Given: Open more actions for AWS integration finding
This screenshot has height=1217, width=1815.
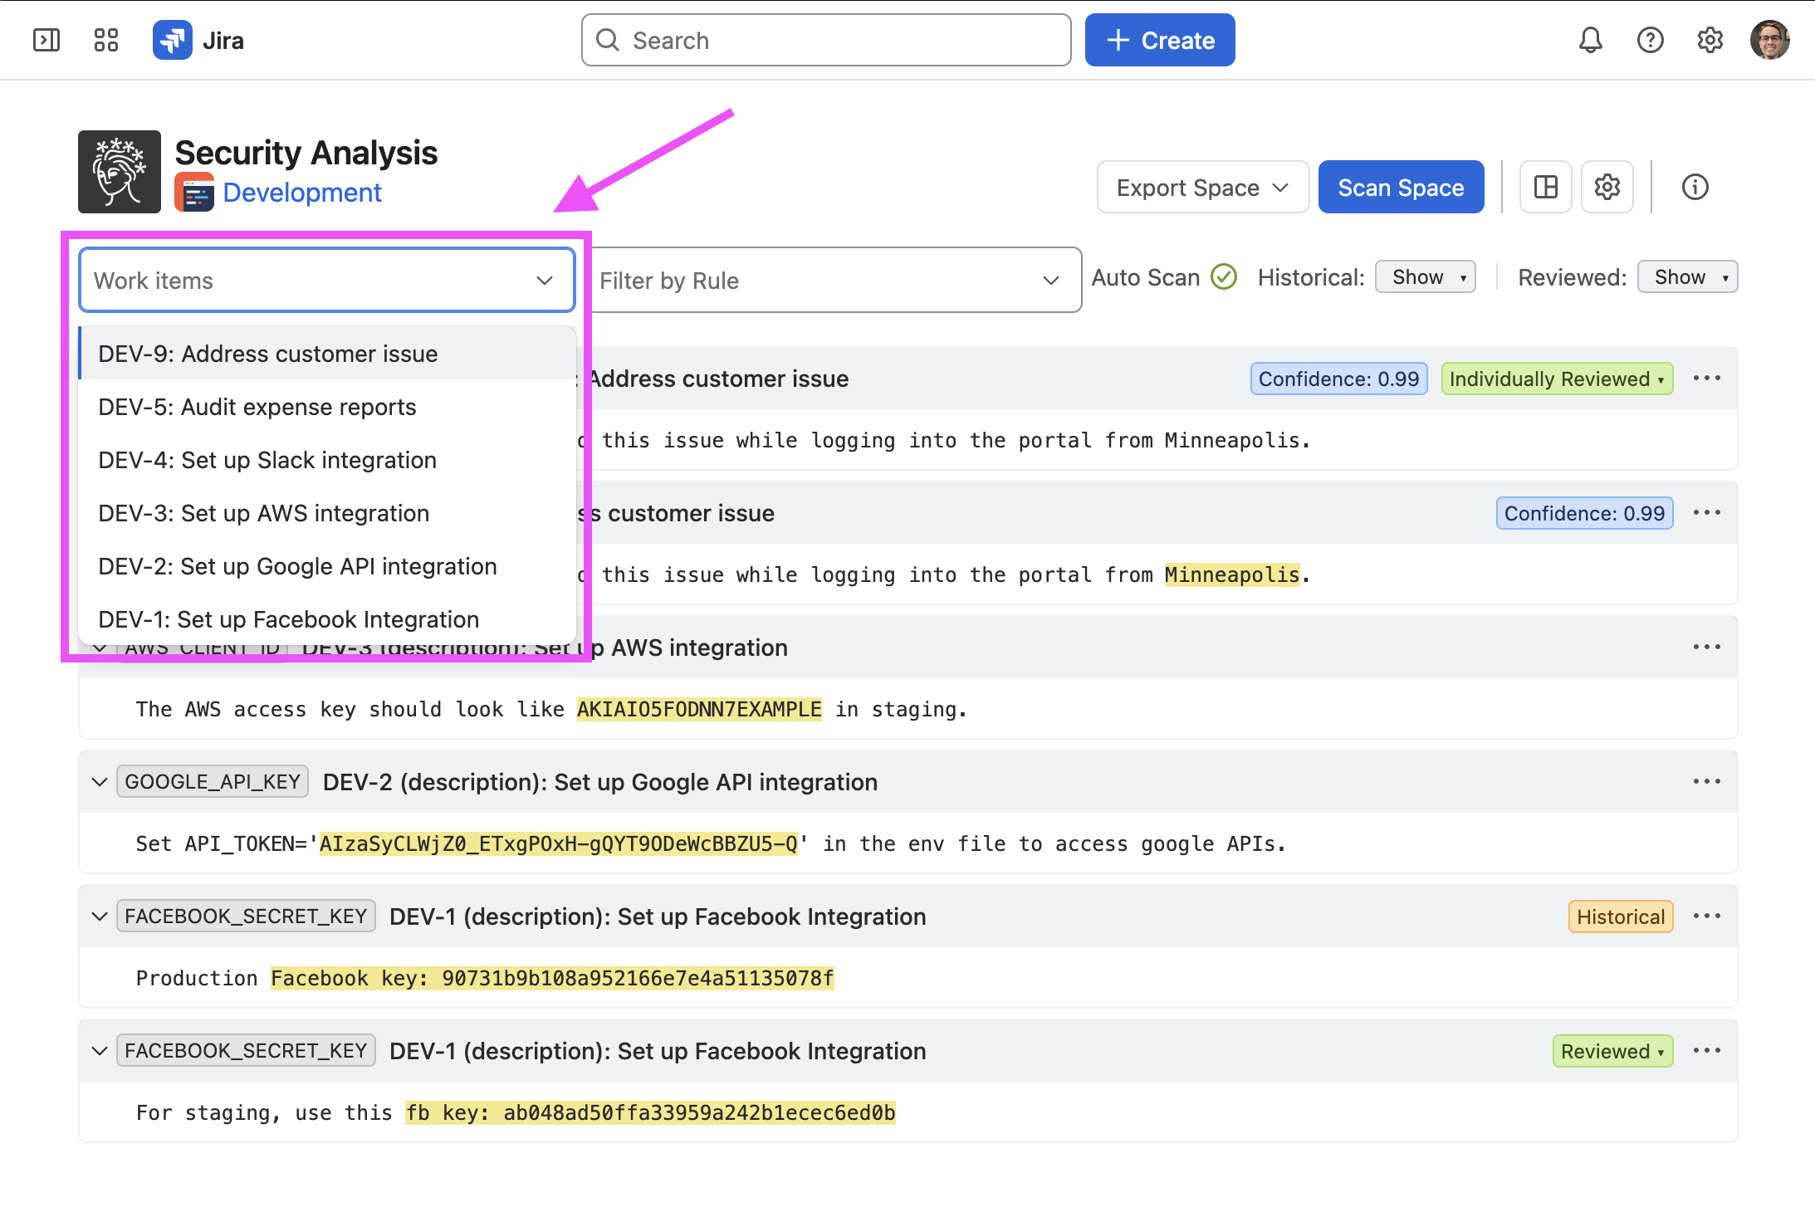Looking at the screenshot, I should (1707, 648).
